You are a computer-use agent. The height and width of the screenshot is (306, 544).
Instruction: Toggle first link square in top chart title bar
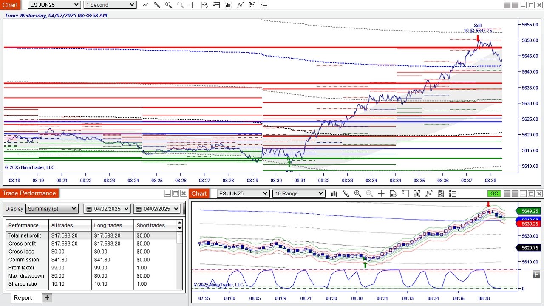pos(507,5)
